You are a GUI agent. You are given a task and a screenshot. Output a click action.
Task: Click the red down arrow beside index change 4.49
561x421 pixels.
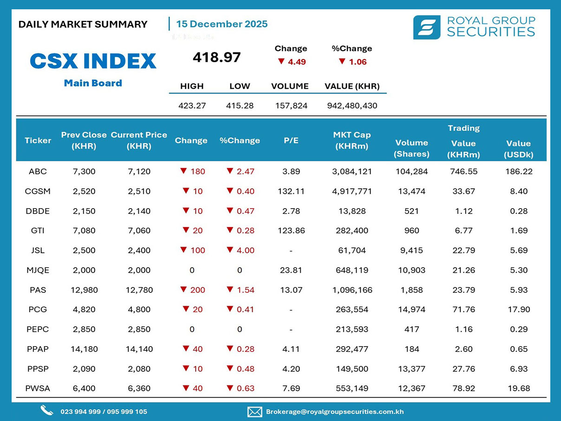pos(280,61)
